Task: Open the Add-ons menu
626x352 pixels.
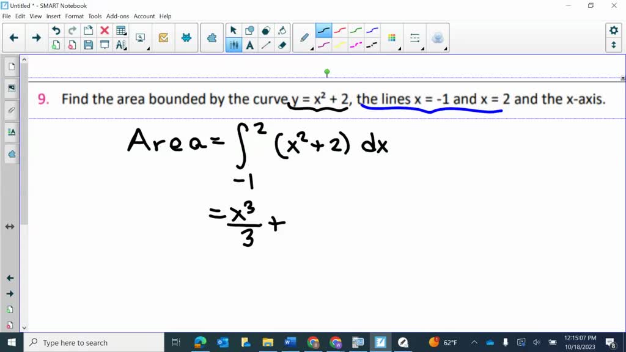Action: point(118,16)
